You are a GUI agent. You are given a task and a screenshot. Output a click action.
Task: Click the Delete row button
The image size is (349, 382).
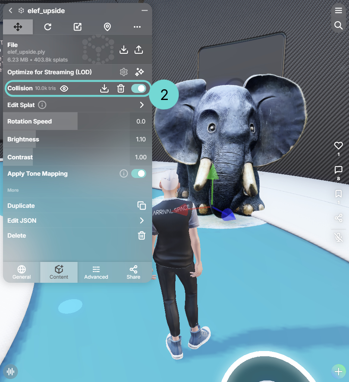[142, 235]
